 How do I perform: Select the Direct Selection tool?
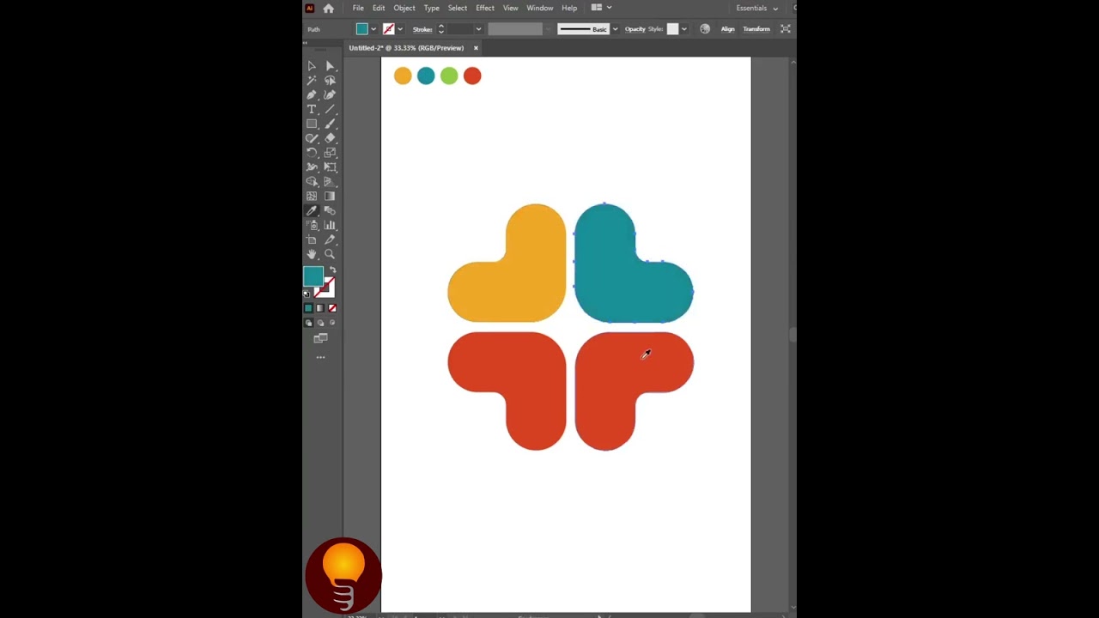click(x=330, y=66)
